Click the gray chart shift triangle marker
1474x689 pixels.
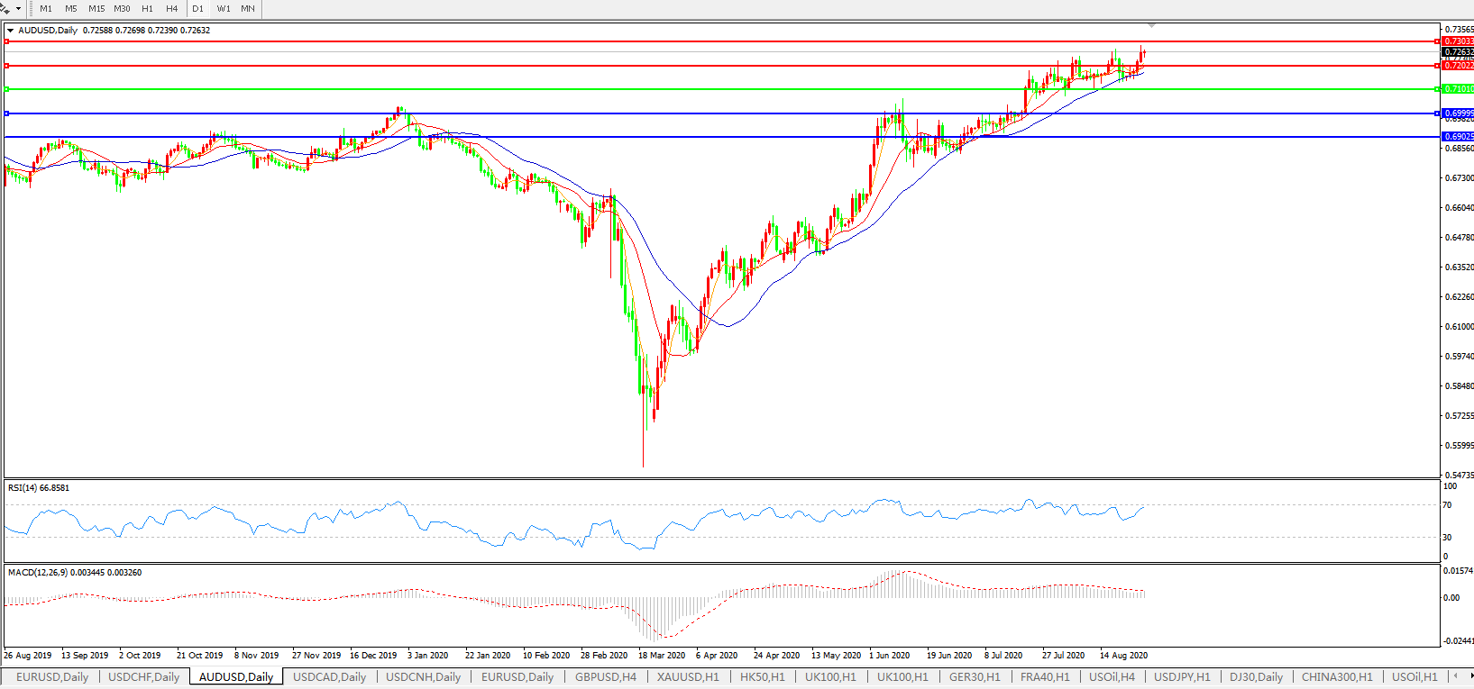[x=1151, y=25]
